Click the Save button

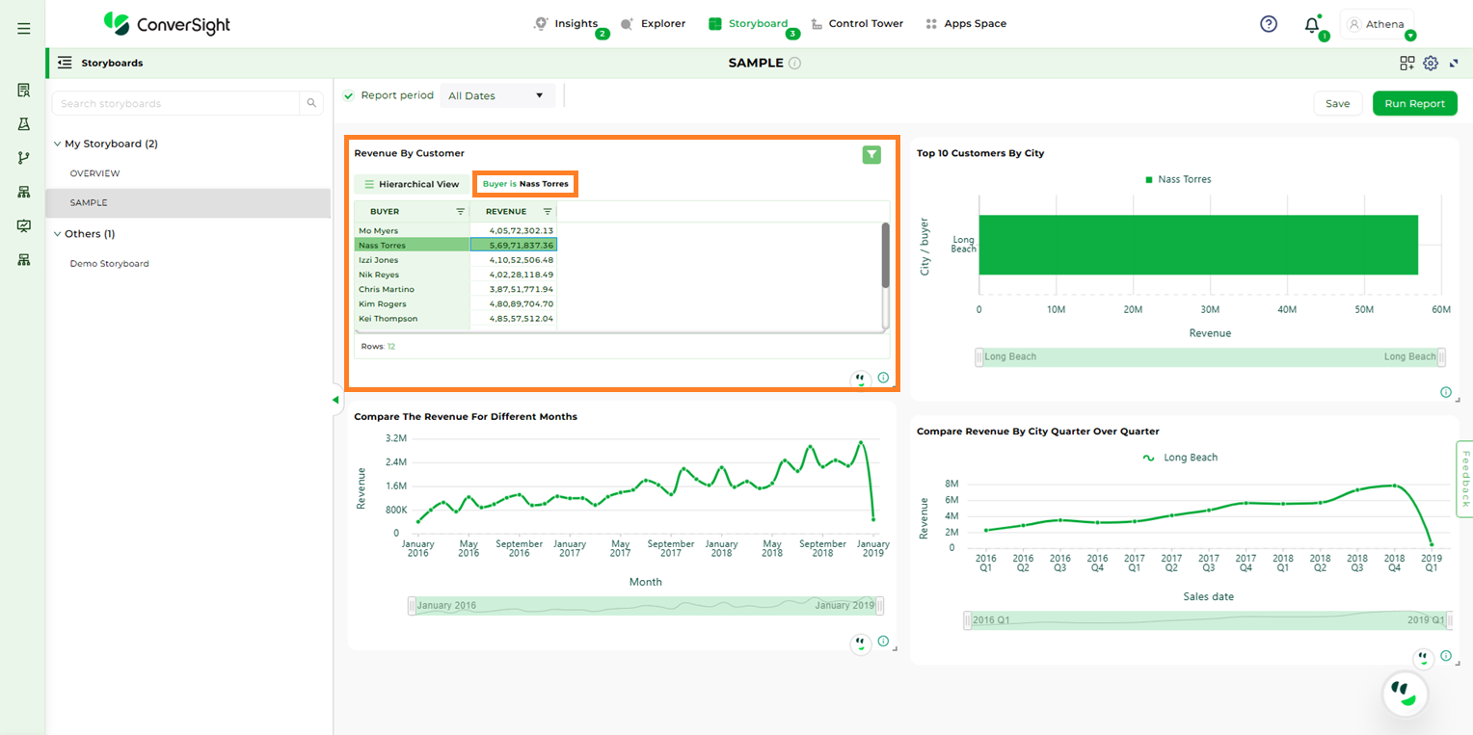click(x=1337, y=103)
